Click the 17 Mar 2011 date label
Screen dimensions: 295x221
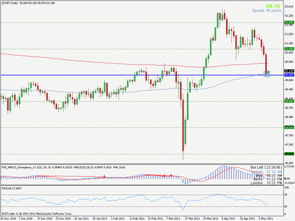192,219
